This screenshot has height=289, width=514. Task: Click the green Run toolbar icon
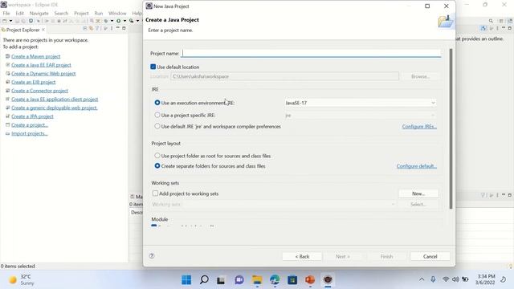(118, 21)
